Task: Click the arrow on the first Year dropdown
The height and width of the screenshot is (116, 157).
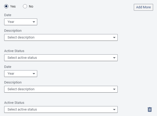Action: pyautogui.click(x=34, y=22)
